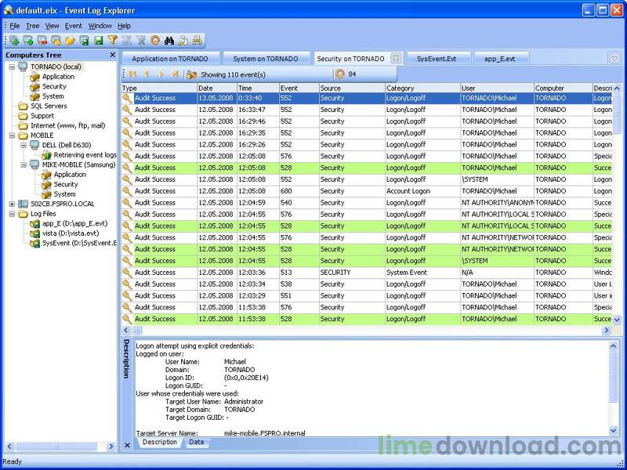The image size is (627, 470).
Task: Sort events by the Category column header
Action: pos(421,89)
